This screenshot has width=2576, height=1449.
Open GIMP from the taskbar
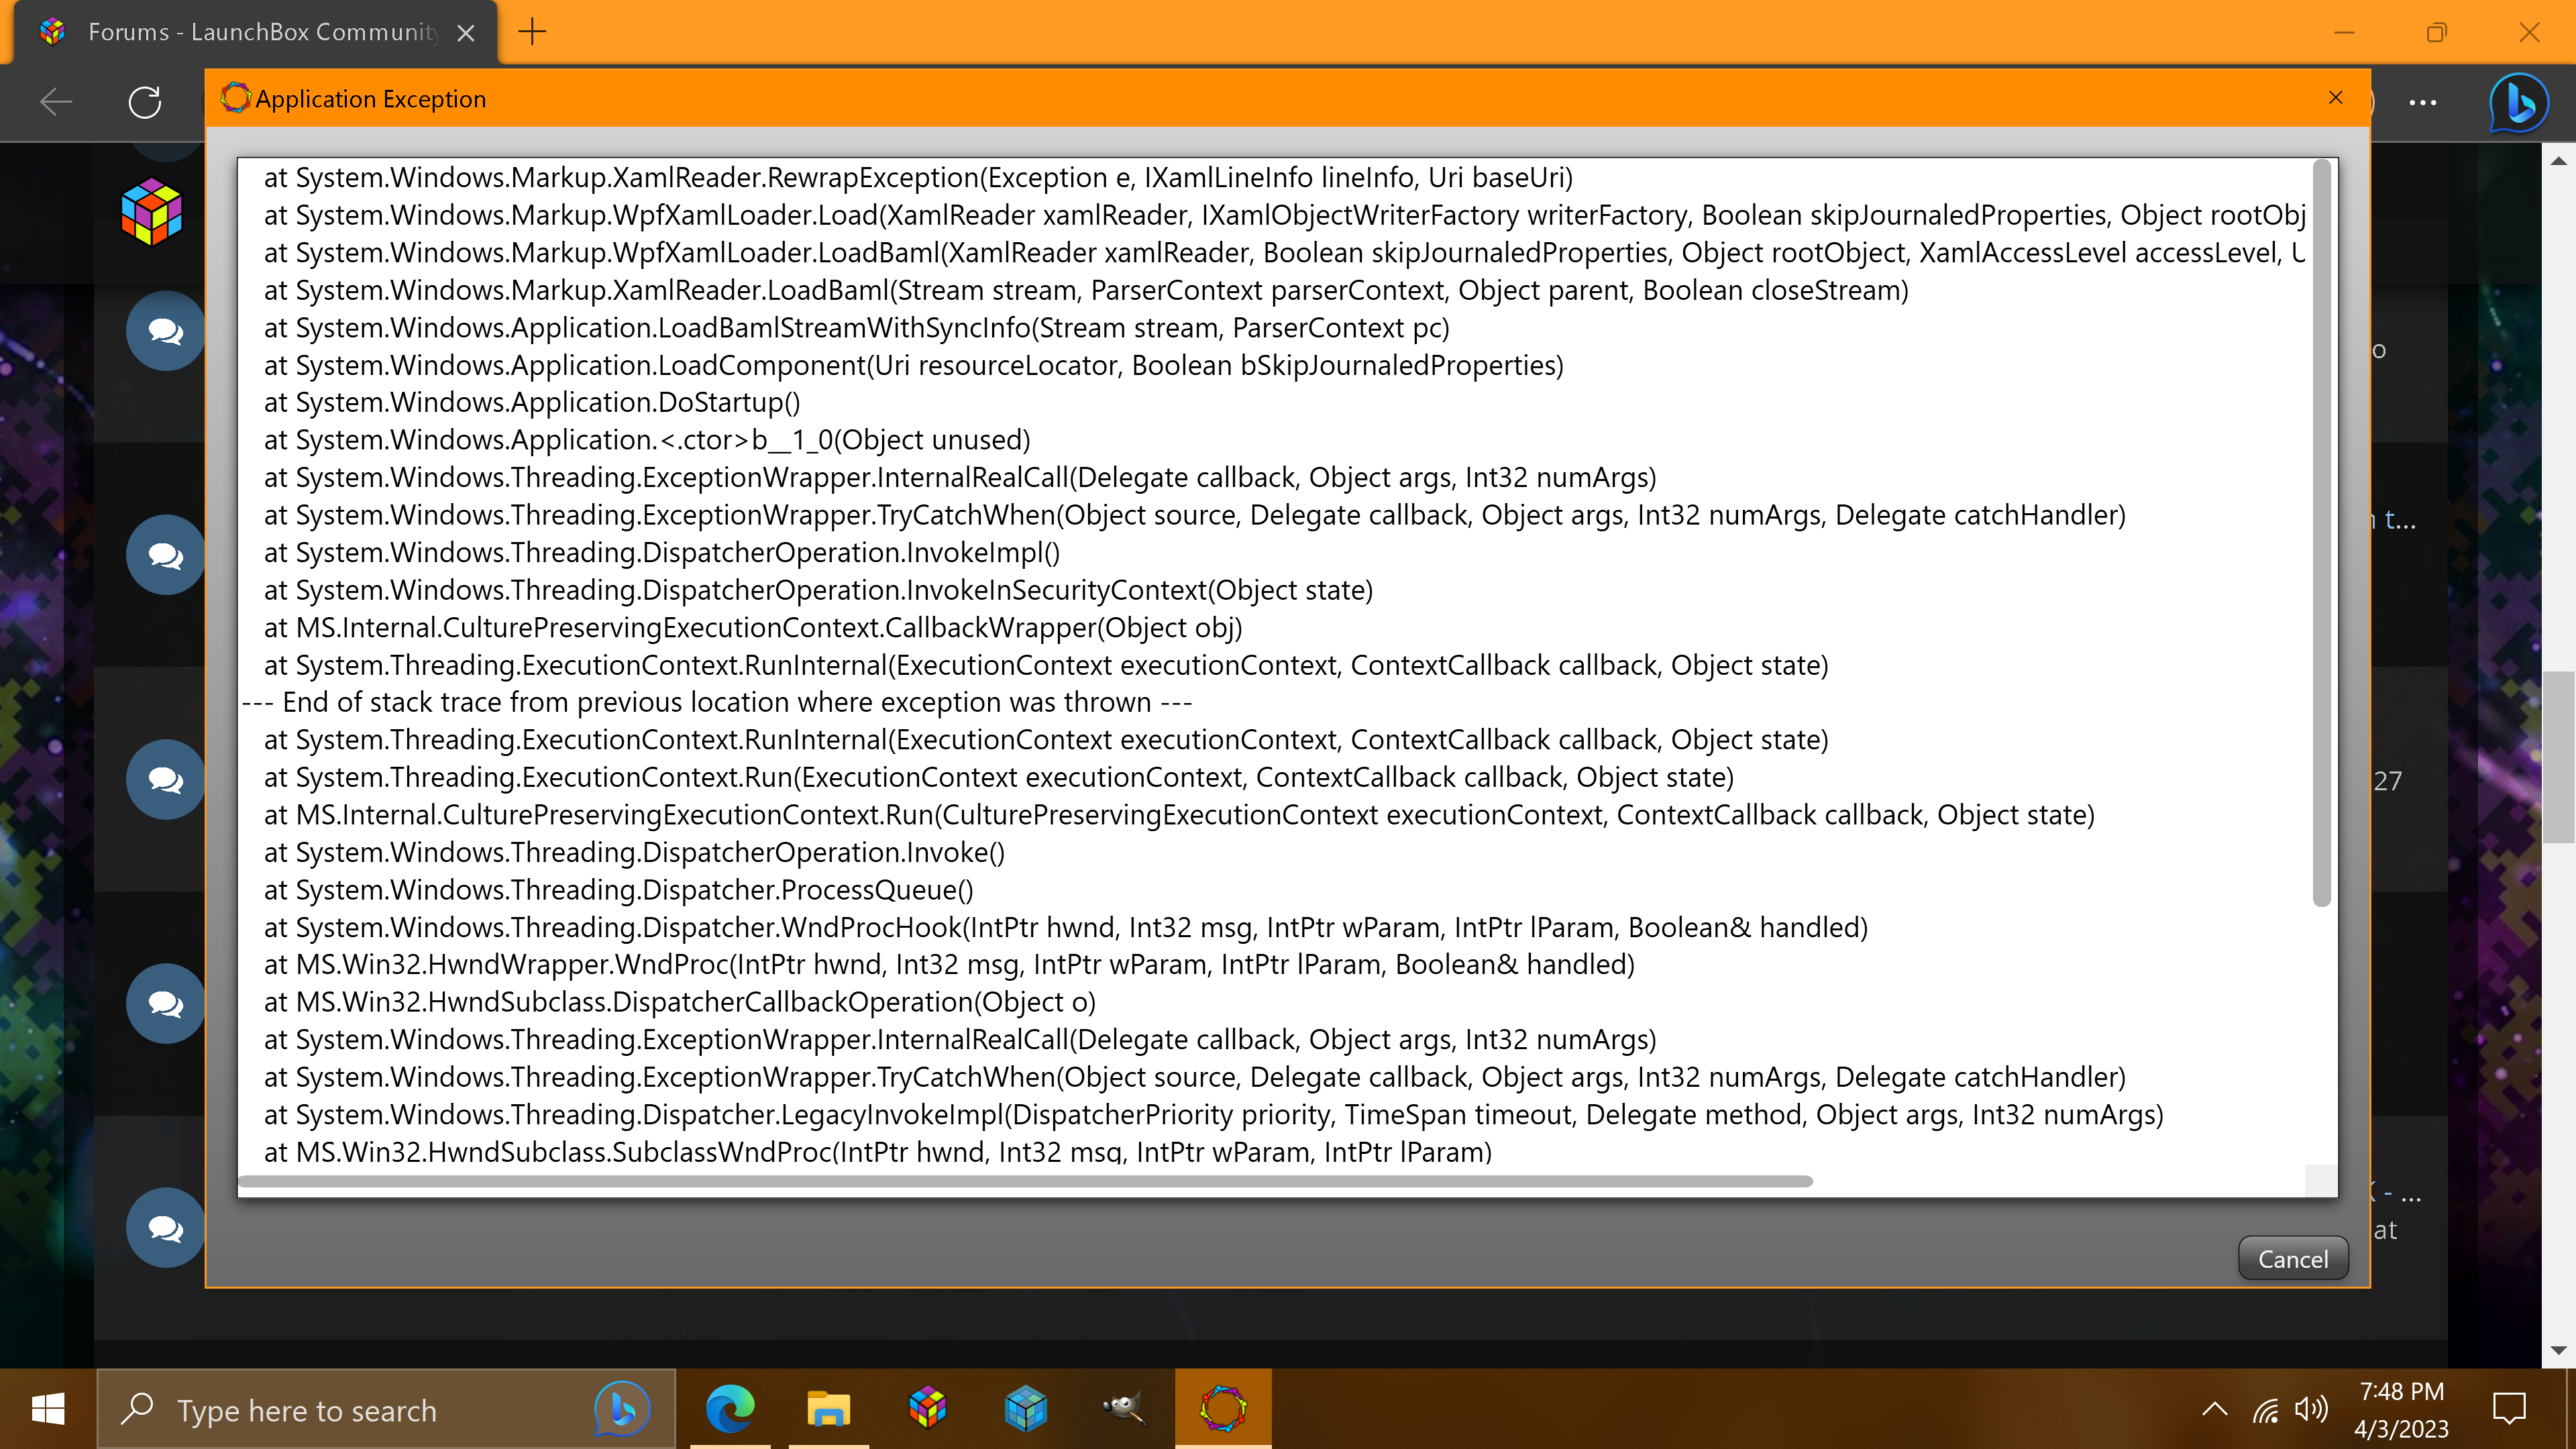coord(1123,1409)
